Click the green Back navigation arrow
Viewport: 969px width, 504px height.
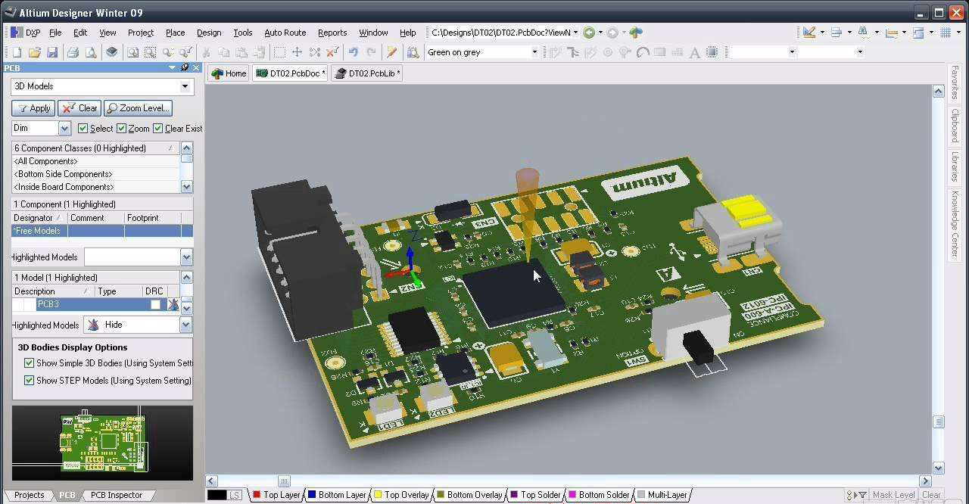pos(588,33)
